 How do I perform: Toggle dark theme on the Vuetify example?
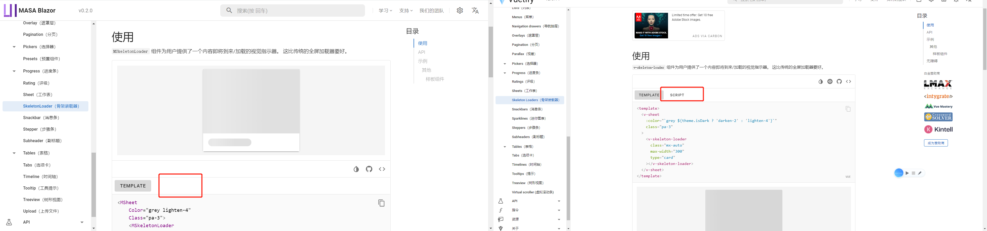tap(820, 81)
